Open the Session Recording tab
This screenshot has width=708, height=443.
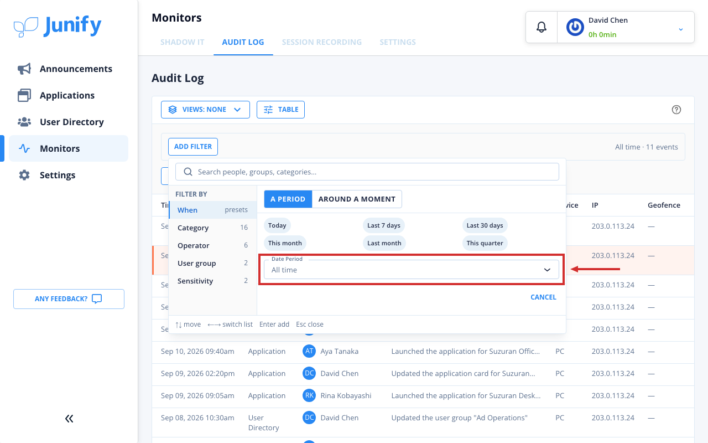(322, 42)
